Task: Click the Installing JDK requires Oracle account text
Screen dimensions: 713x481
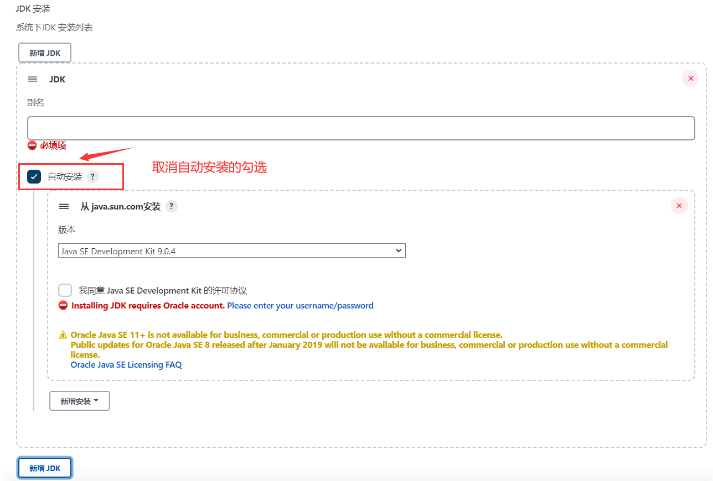Action: 148,305
